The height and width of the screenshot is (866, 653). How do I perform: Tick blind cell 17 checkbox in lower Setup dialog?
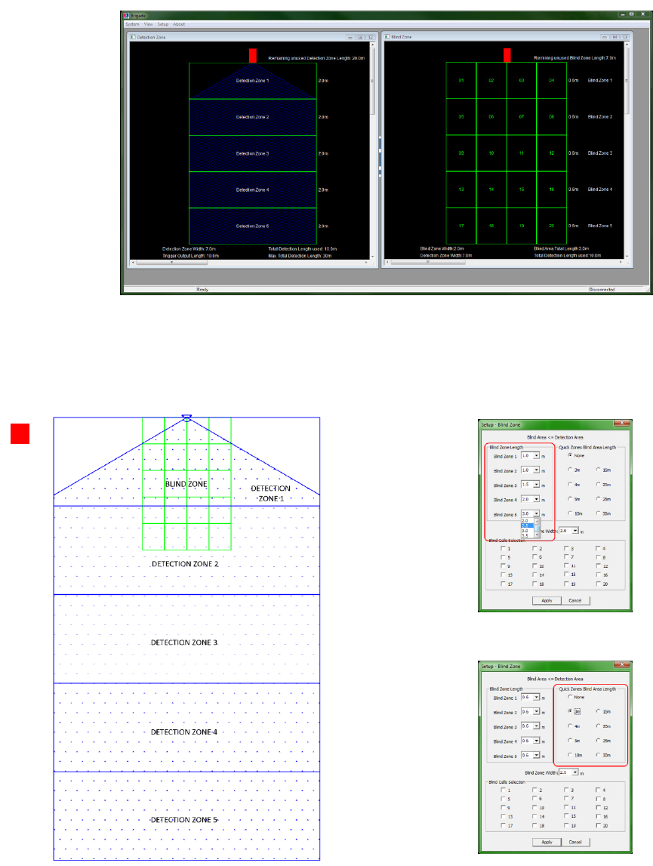click(x=503, y=825)
